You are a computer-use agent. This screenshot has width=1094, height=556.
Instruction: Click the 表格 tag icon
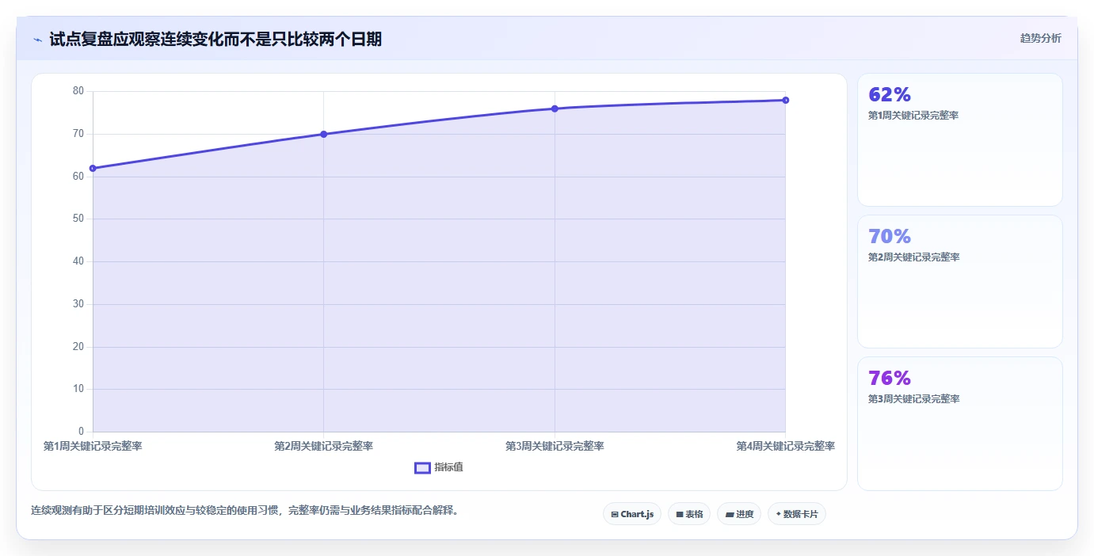[680, 515]
